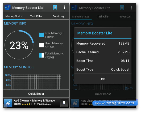
Task: Open the three-dot overflow menu, left screen
Action: pos(65,7)
